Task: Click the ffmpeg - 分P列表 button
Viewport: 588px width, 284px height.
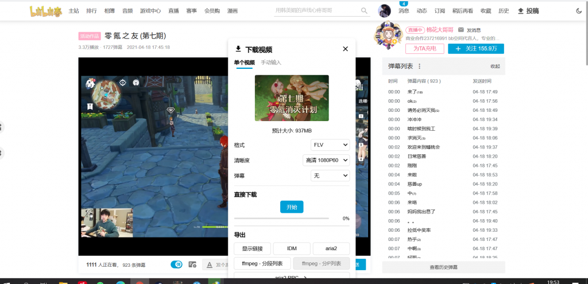Action: tap(322, 264)
